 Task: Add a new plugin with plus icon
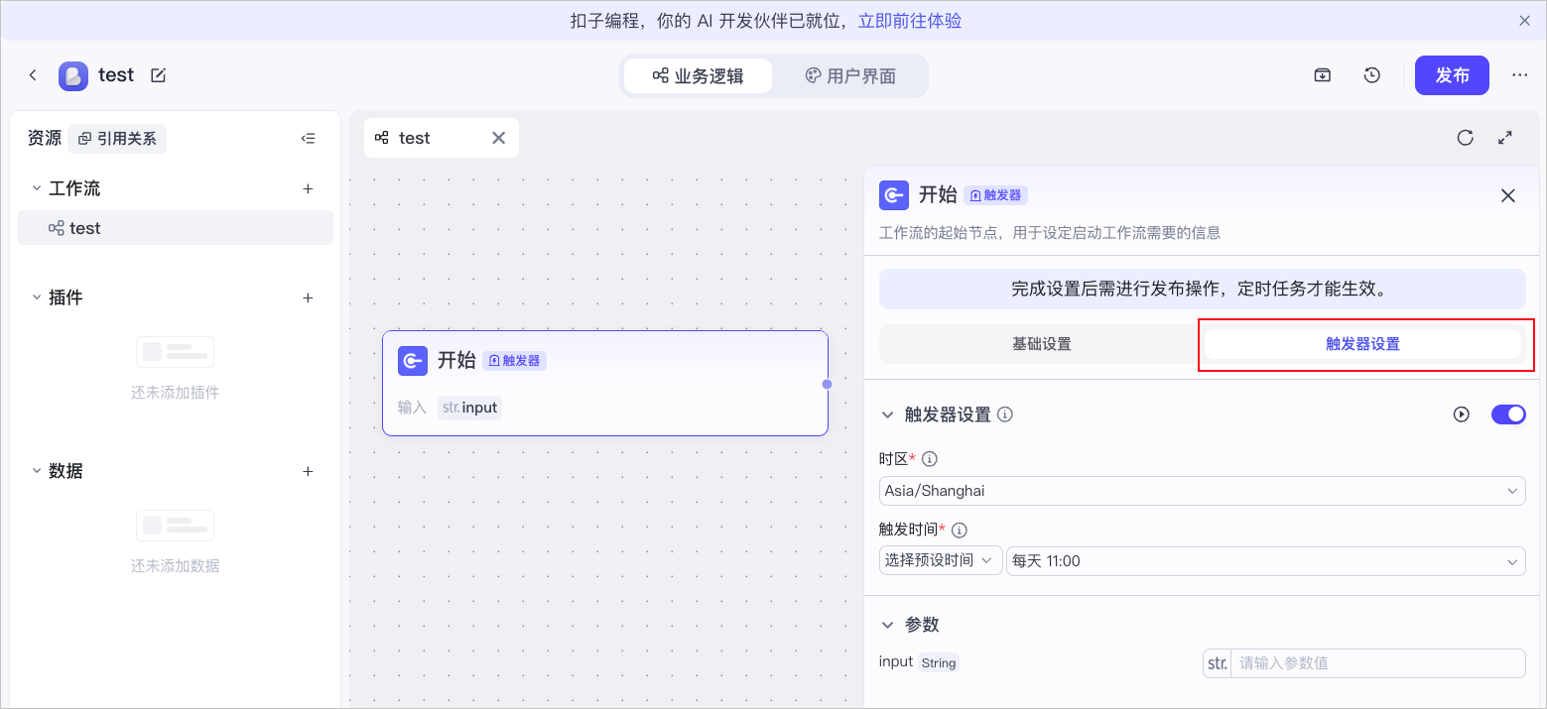308,297
